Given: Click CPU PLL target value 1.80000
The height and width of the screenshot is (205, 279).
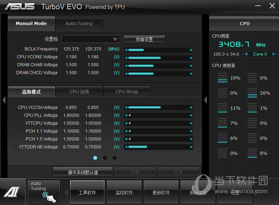Looking at the screenshot, I should click(x=93, y=115).
